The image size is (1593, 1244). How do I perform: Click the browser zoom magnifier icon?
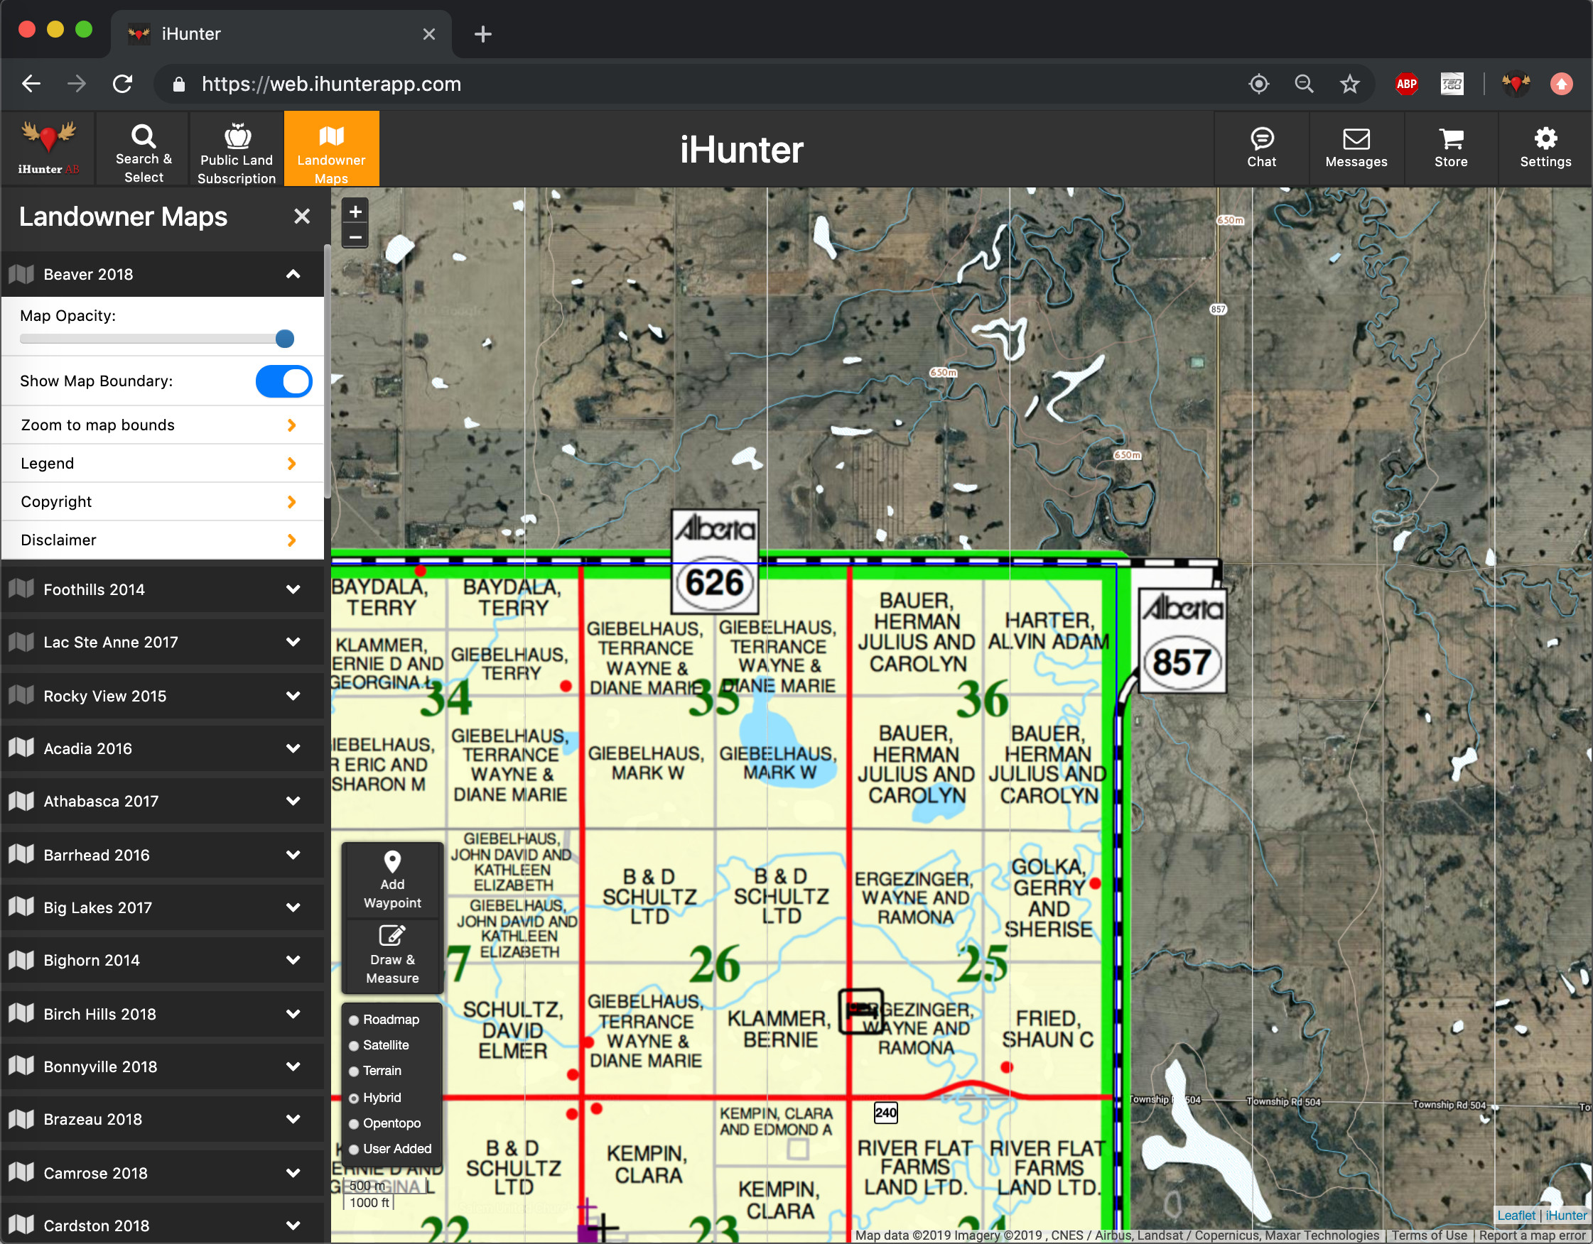[x=1304, y=84]
